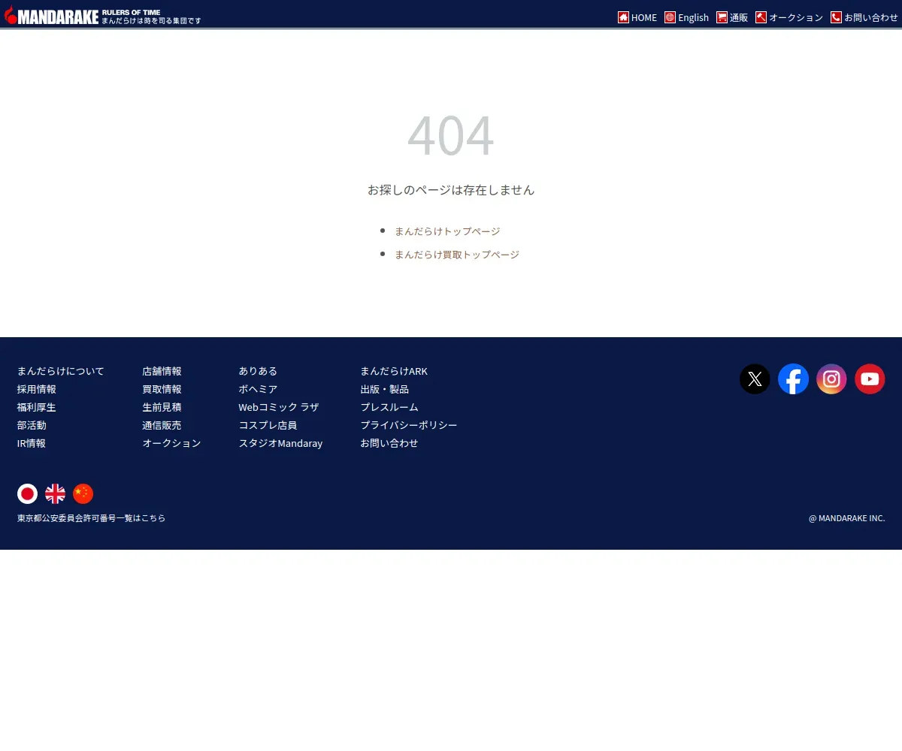The width and height of the screenshot is (902, 751).
Task: Open the Facebook social icon
Action: (793, 379)
